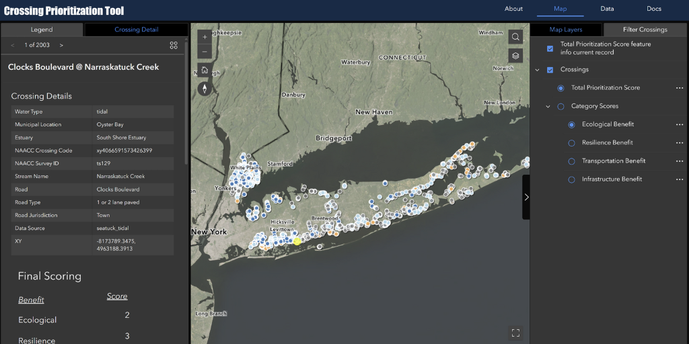Reset map to home view
The image size is (689, 344).
click(205, 70)
